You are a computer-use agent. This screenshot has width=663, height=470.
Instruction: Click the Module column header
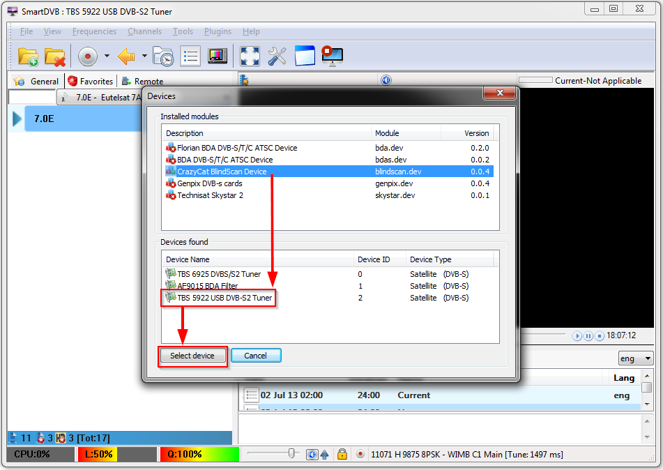(x=406, y=133)
